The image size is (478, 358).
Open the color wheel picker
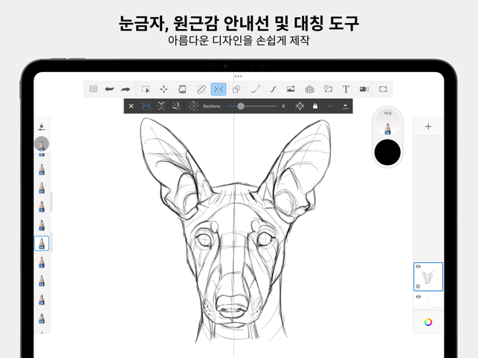pyautogui.click(x=428, y=322)
